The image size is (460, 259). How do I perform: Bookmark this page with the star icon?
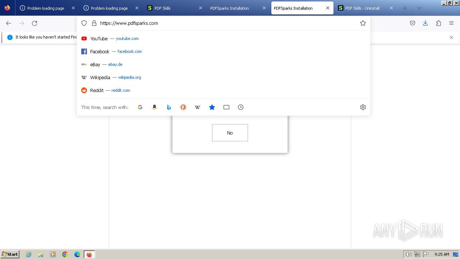(363, 23)
